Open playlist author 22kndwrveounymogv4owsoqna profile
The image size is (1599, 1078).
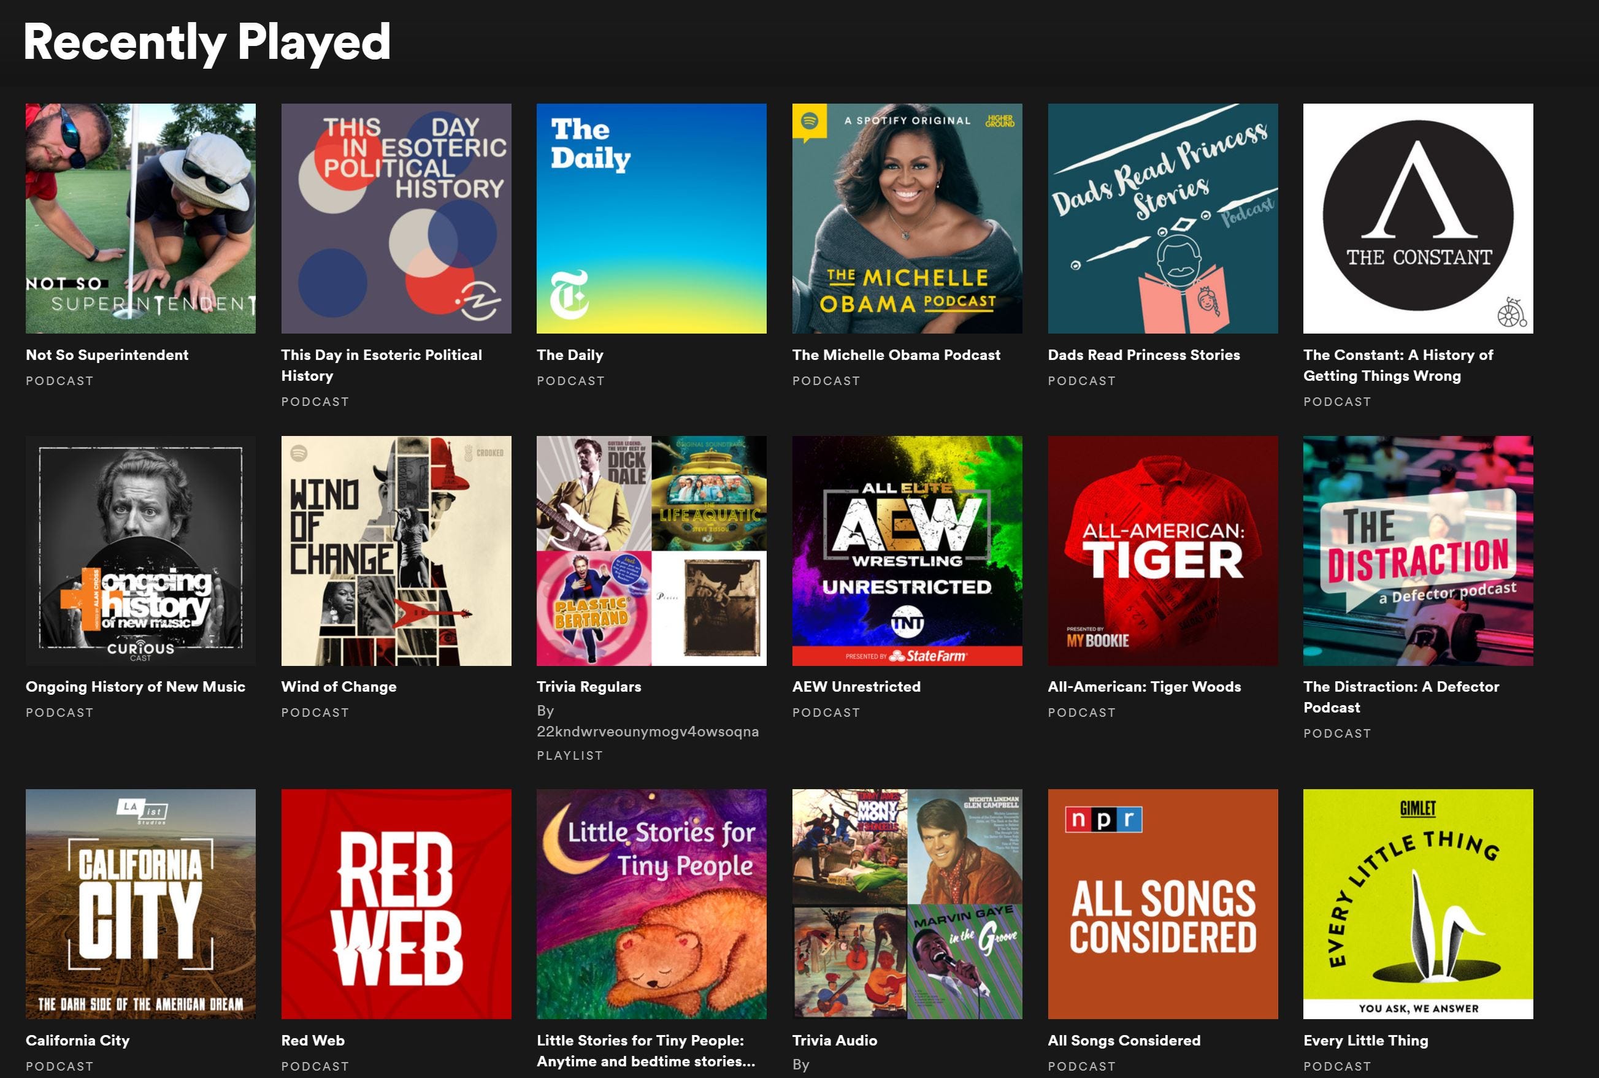[x=648, y=732]
